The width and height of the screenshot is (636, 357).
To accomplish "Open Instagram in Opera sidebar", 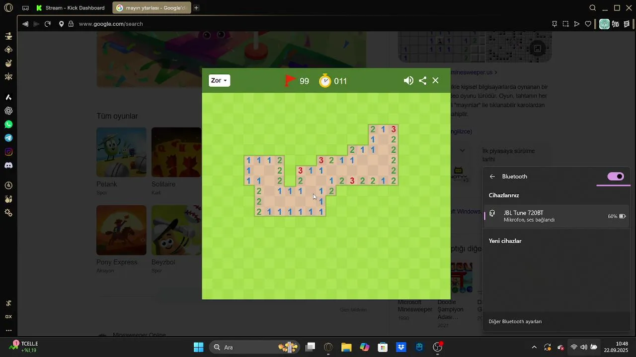I will (8, 152).
